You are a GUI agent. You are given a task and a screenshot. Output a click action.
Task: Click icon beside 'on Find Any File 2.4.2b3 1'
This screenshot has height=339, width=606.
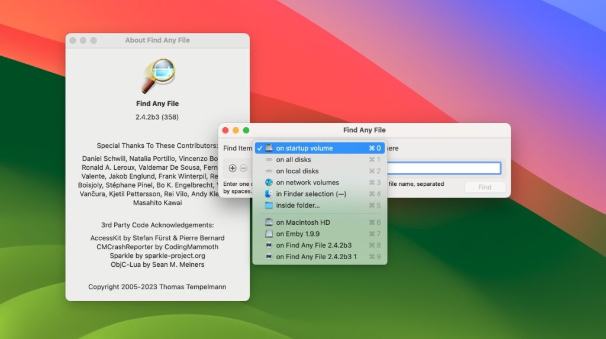[x=269, y=257]
